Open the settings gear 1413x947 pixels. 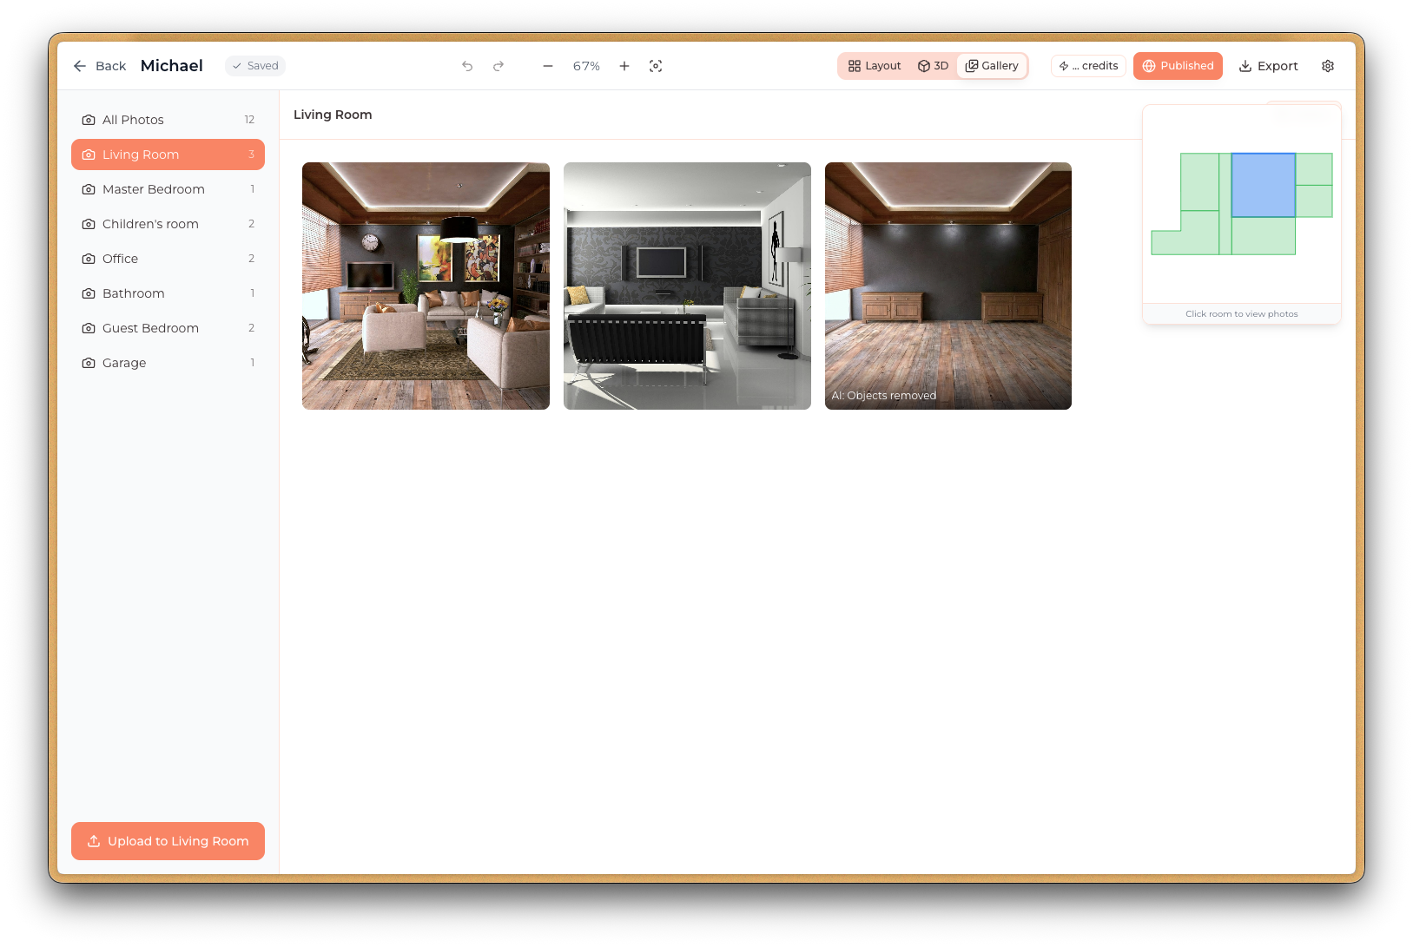click(1327, 65)
